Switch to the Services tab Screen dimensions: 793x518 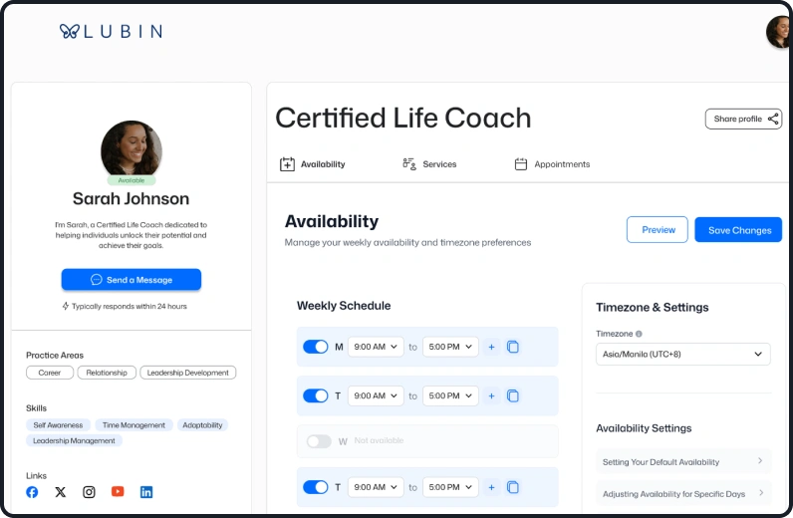coord(429,164)
